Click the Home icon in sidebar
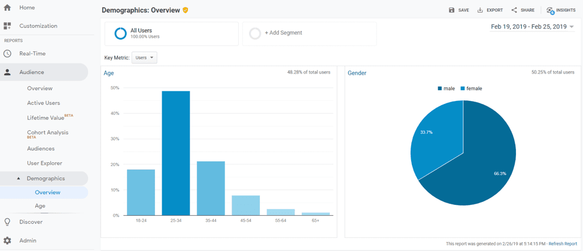Image resolution: width=583 pixels, height=251 pixels. point(7,8)
